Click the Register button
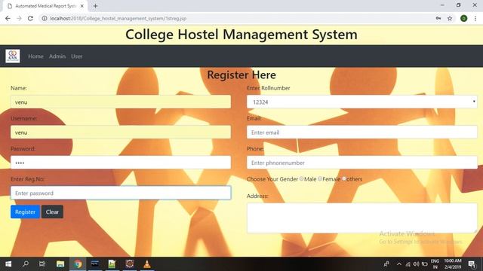Screen dimensions: 483x271 (25, 212)
